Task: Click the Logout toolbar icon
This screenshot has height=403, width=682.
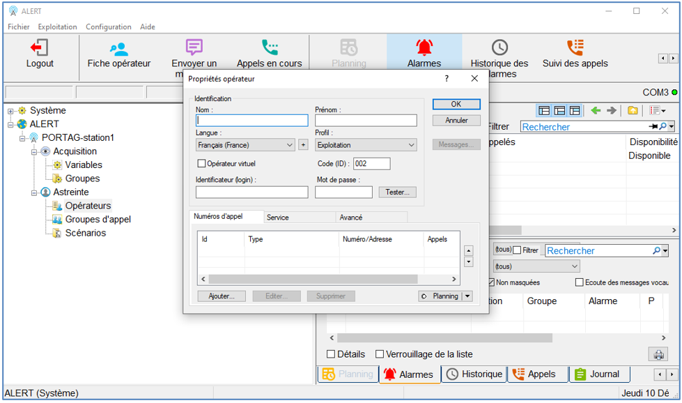Action: (40, 48)
